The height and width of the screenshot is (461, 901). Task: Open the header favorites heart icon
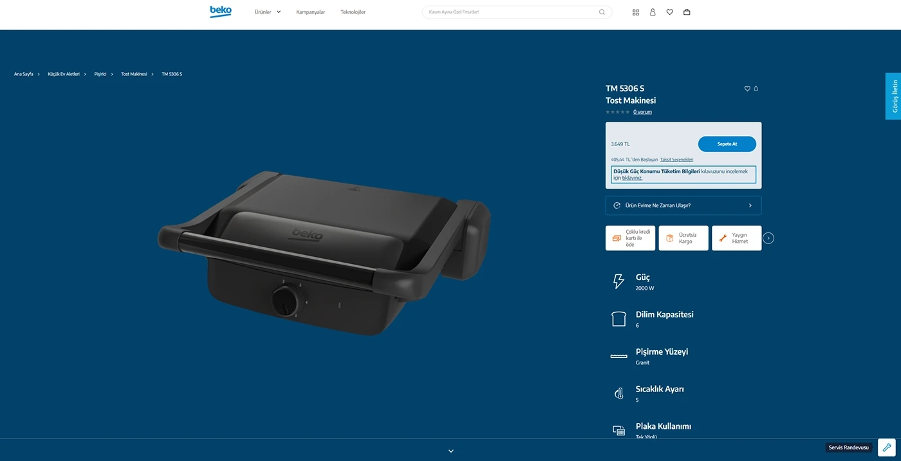(x=669, y=12)
